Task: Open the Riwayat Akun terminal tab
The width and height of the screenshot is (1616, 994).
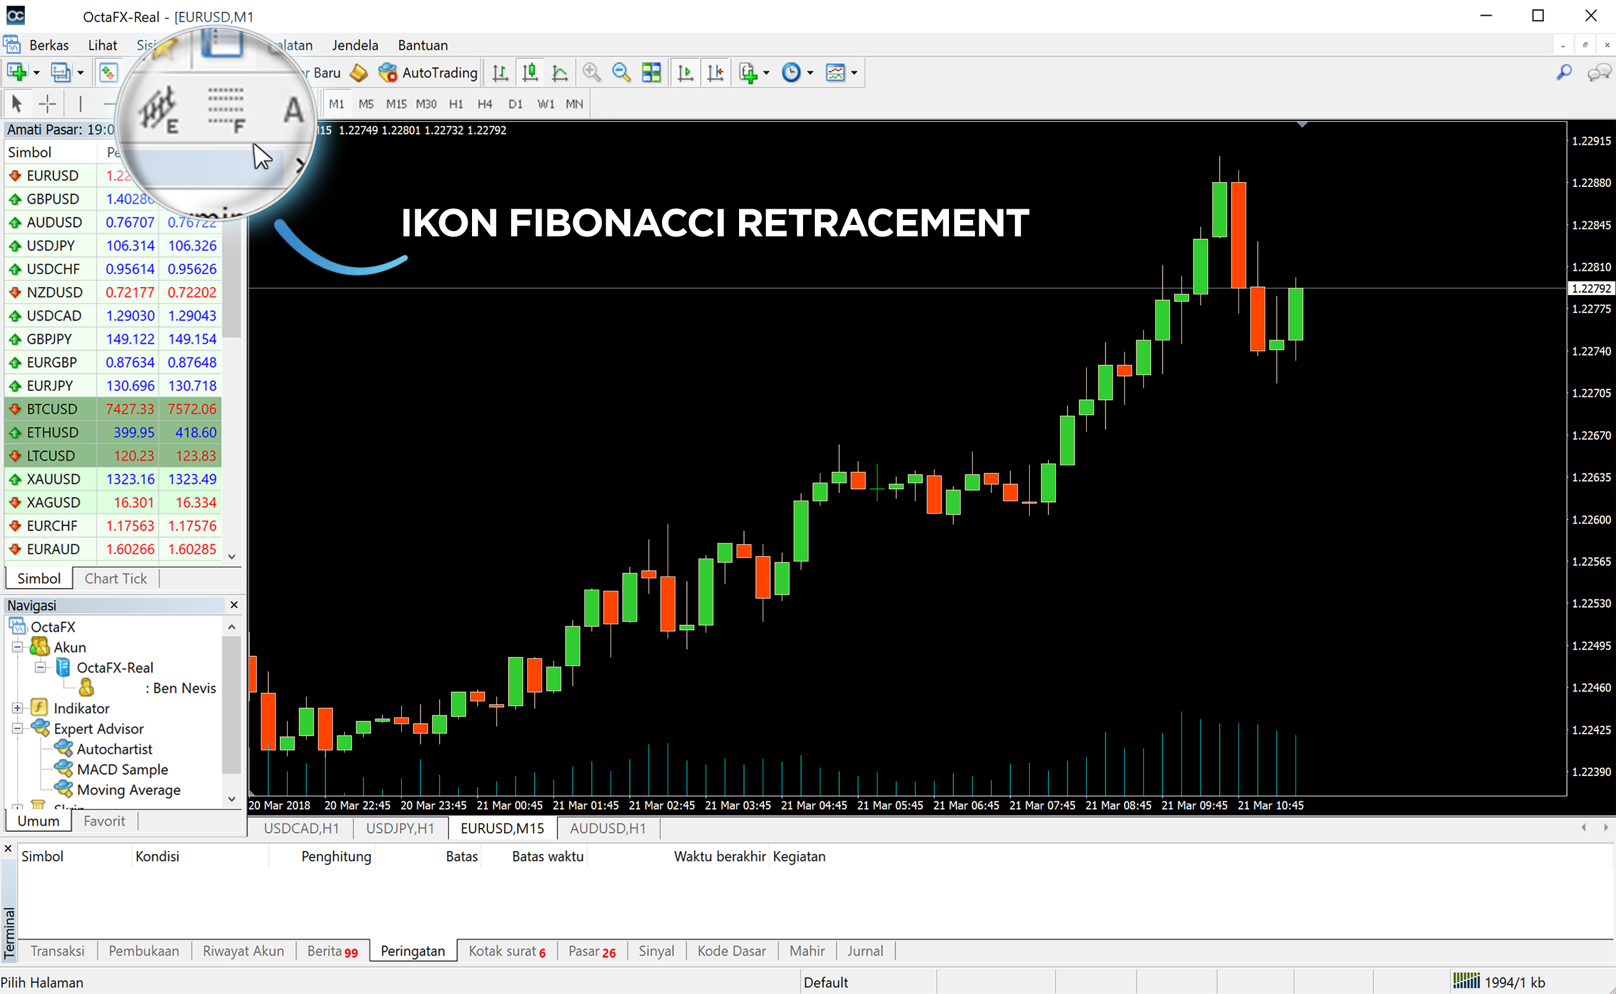Action: point(243,951)
